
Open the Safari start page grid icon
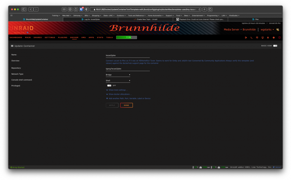pos(64,9)
